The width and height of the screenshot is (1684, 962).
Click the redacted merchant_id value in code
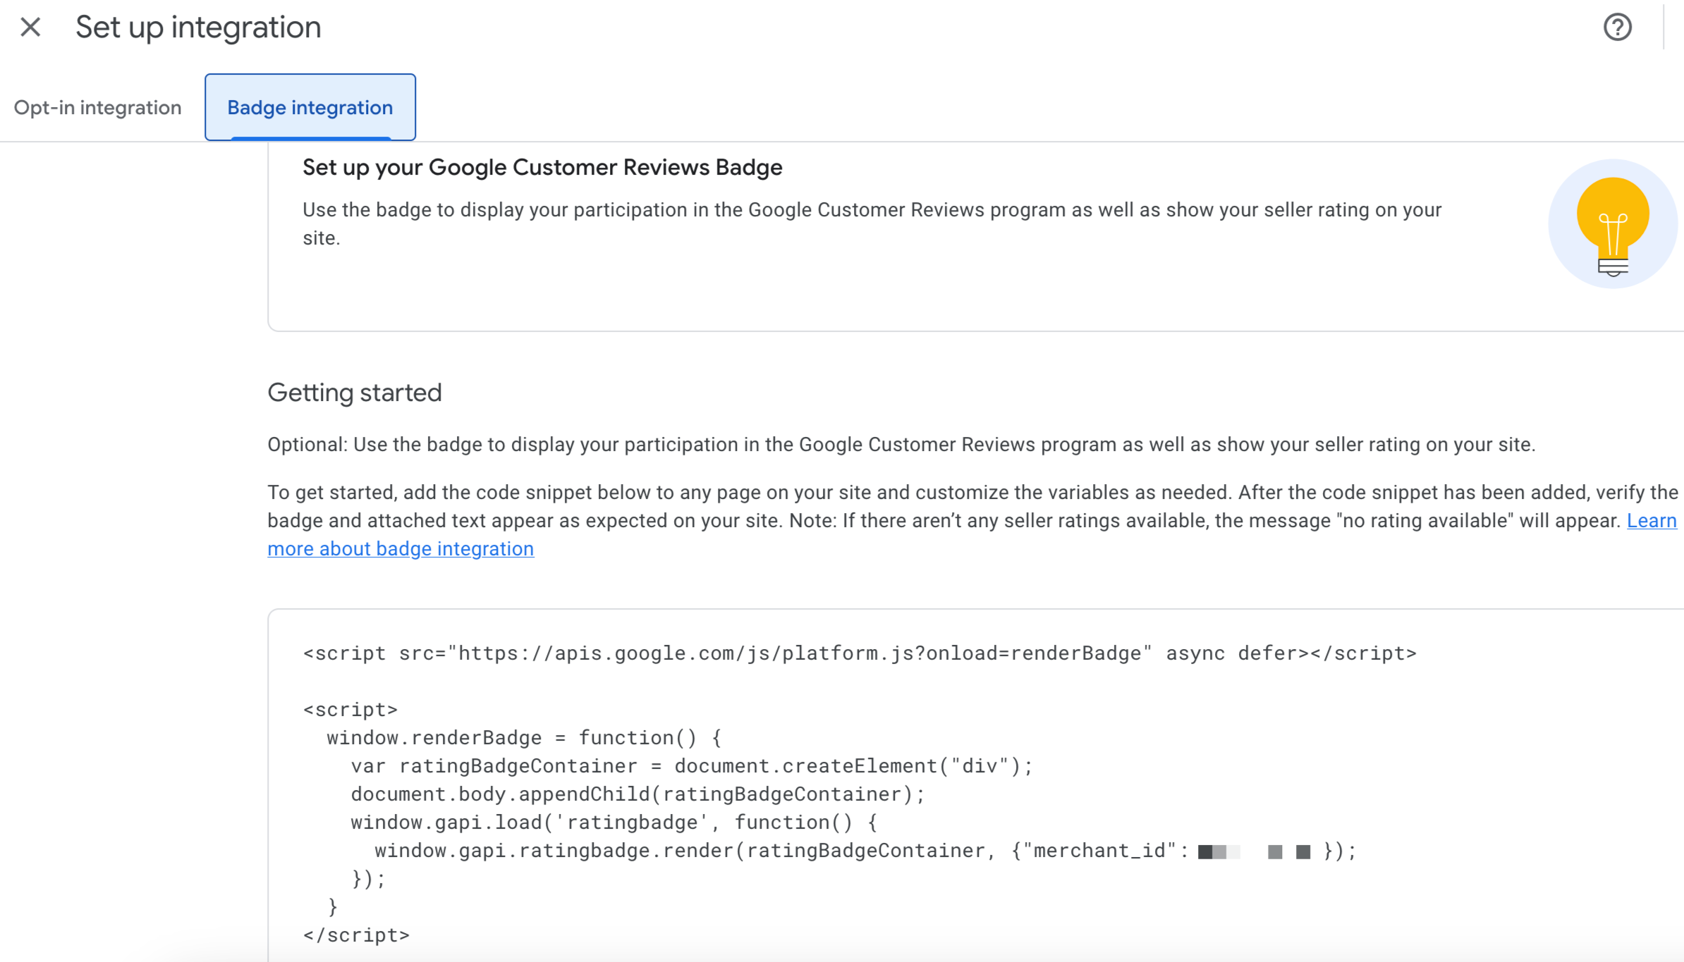coord(1254,851)
